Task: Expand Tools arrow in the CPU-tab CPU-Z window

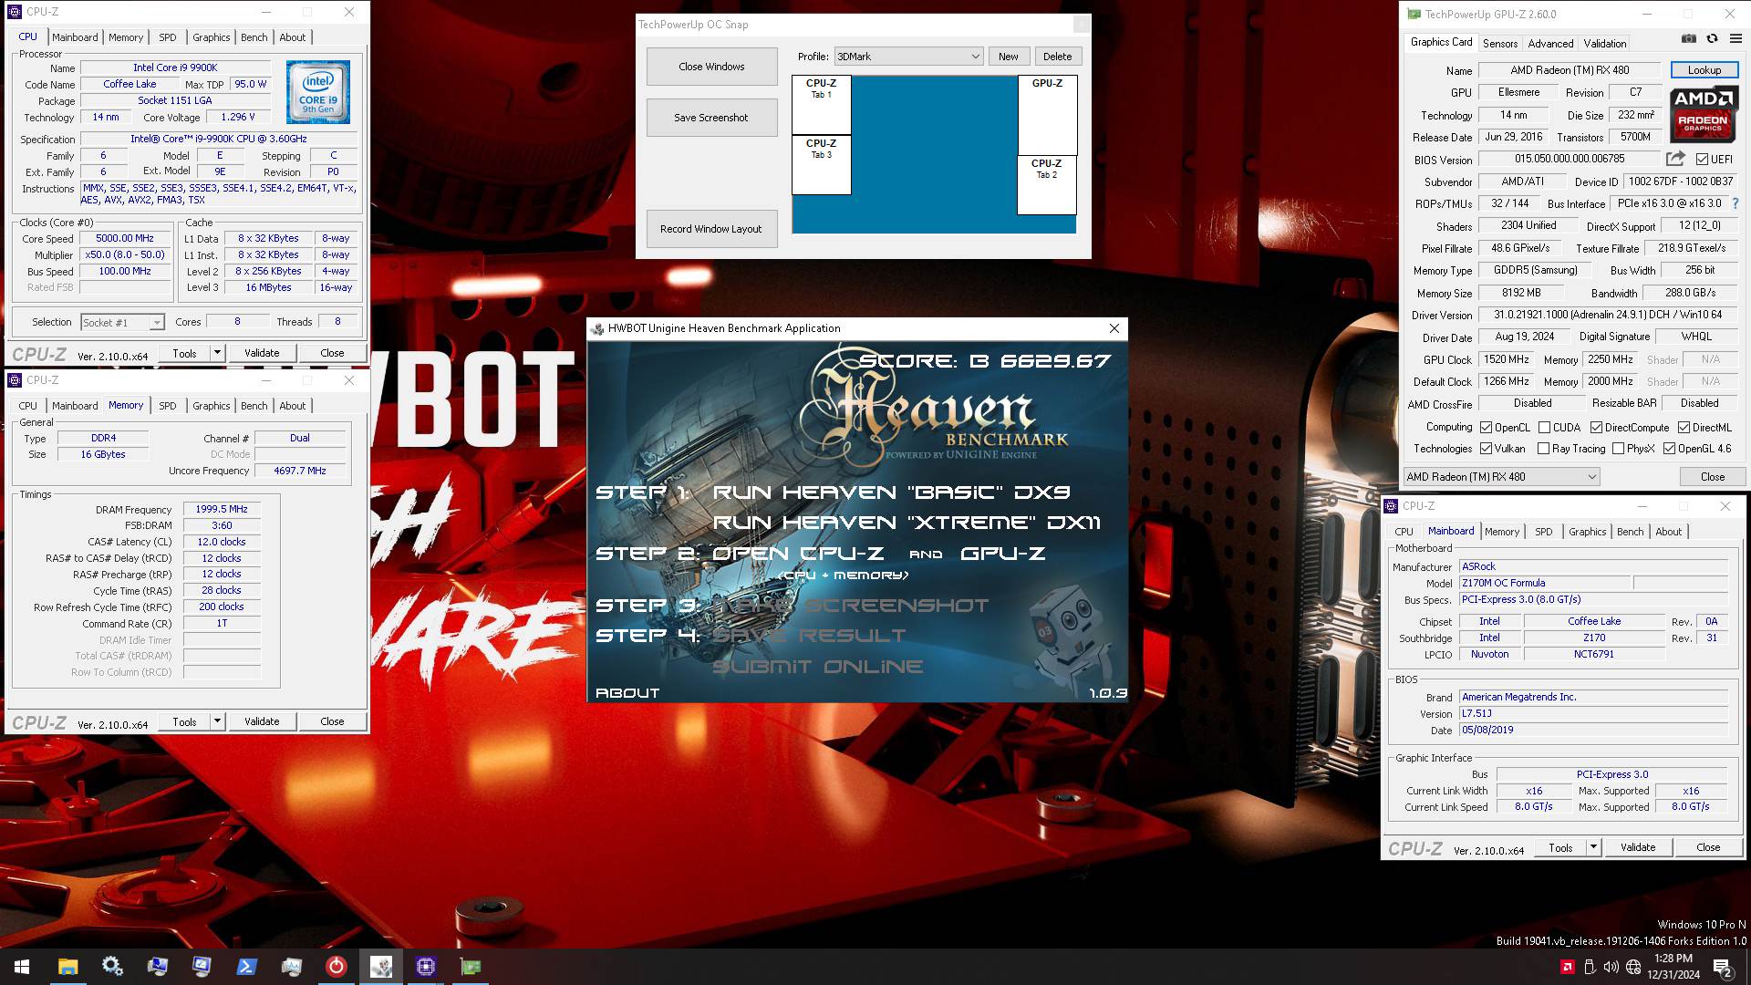Action: pos(217,353)
